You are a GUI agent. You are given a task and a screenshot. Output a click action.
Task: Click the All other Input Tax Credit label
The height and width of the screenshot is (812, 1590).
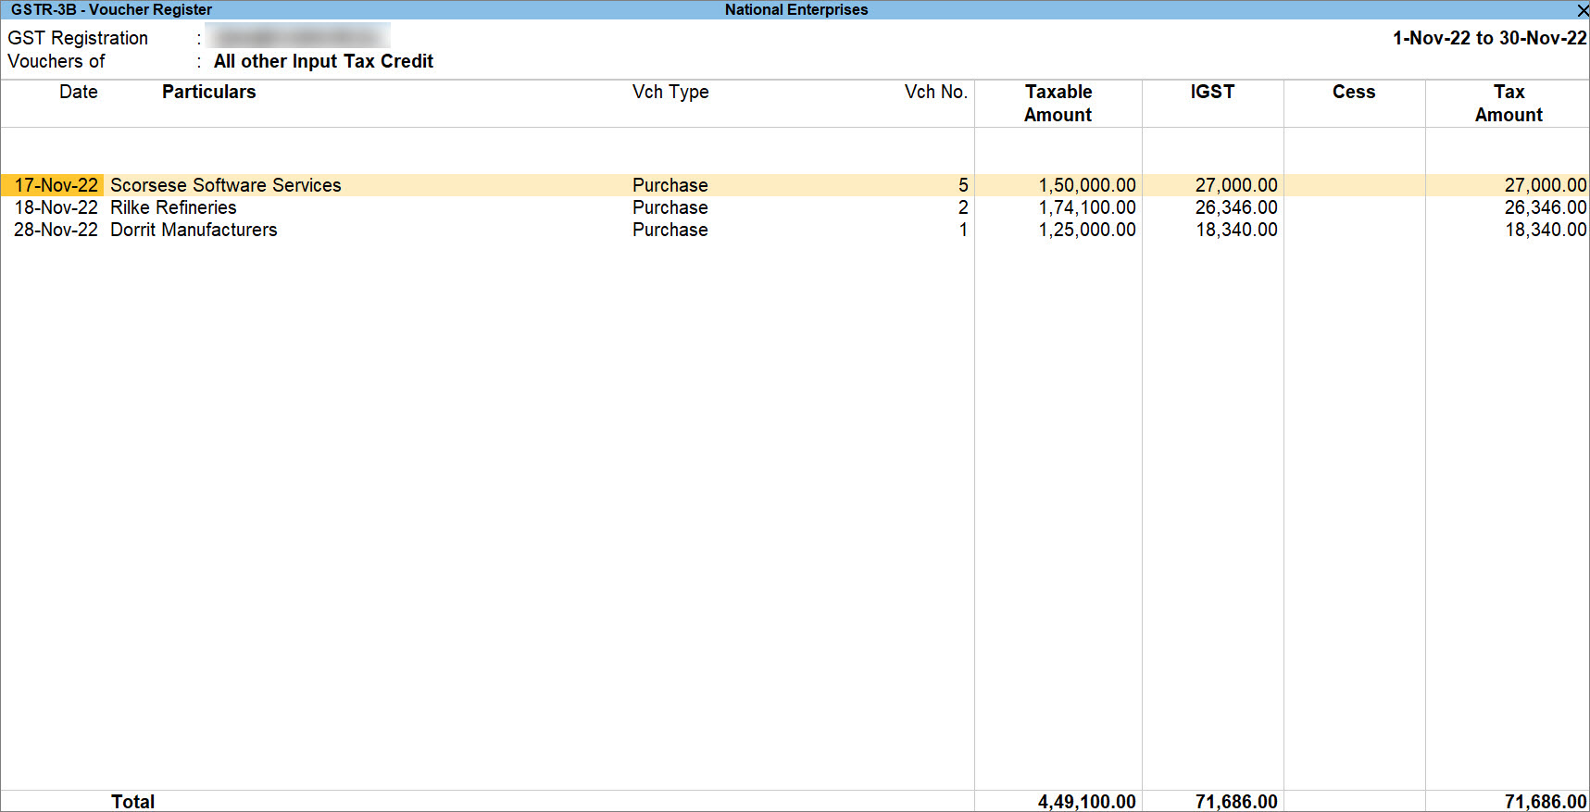coord(323,61)
